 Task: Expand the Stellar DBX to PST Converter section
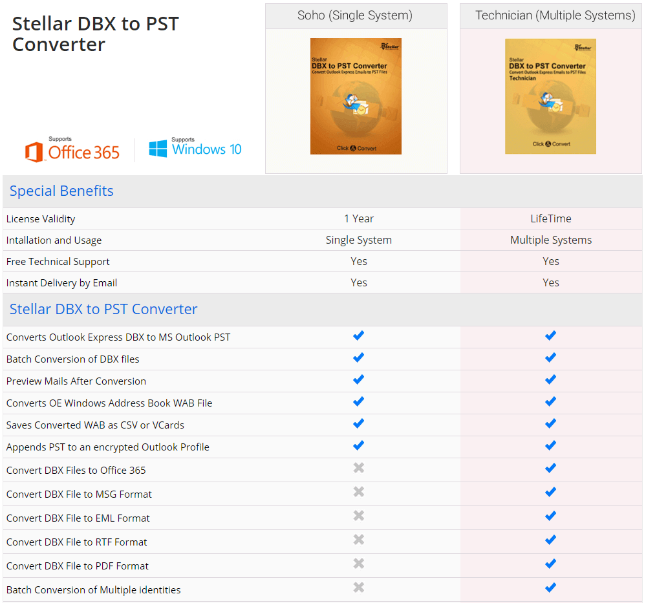pyautogui.click(x=103, y=309)
